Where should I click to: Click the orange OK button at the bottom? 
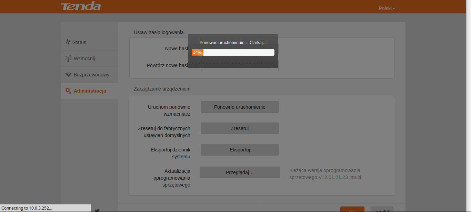pos(352,209)
